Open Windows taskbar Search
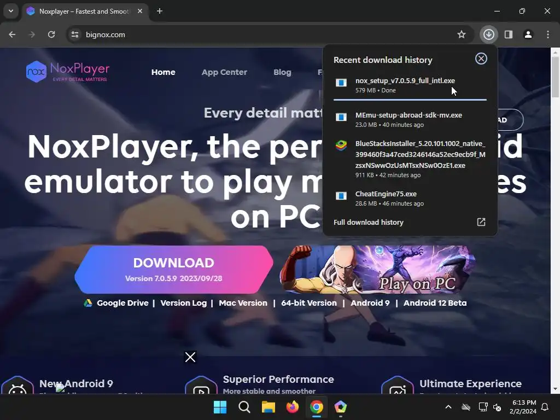Viewport: 560px width, 420px height. (x=244, y=407)
